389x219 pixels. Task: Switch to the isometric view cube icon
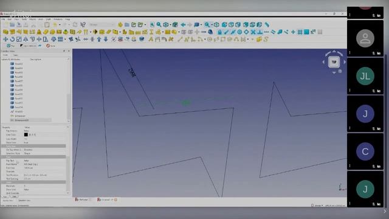coord(216,24)
